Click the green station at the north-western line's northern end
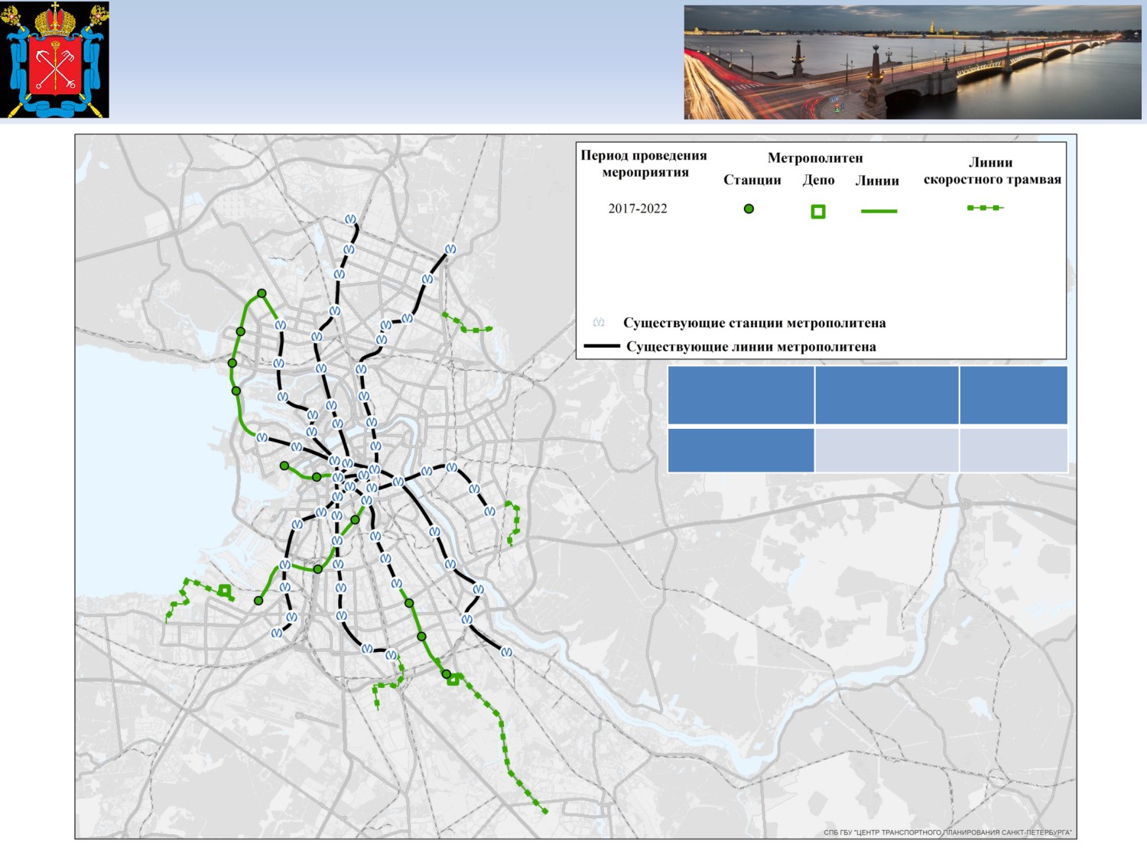Image resolution: width=1147 pixels, height=860 pixels. [262, 294]
